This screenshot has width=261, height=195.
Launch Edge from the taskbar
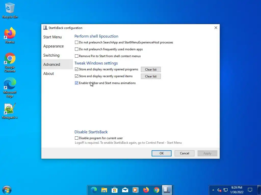click(x=94, y=190)
